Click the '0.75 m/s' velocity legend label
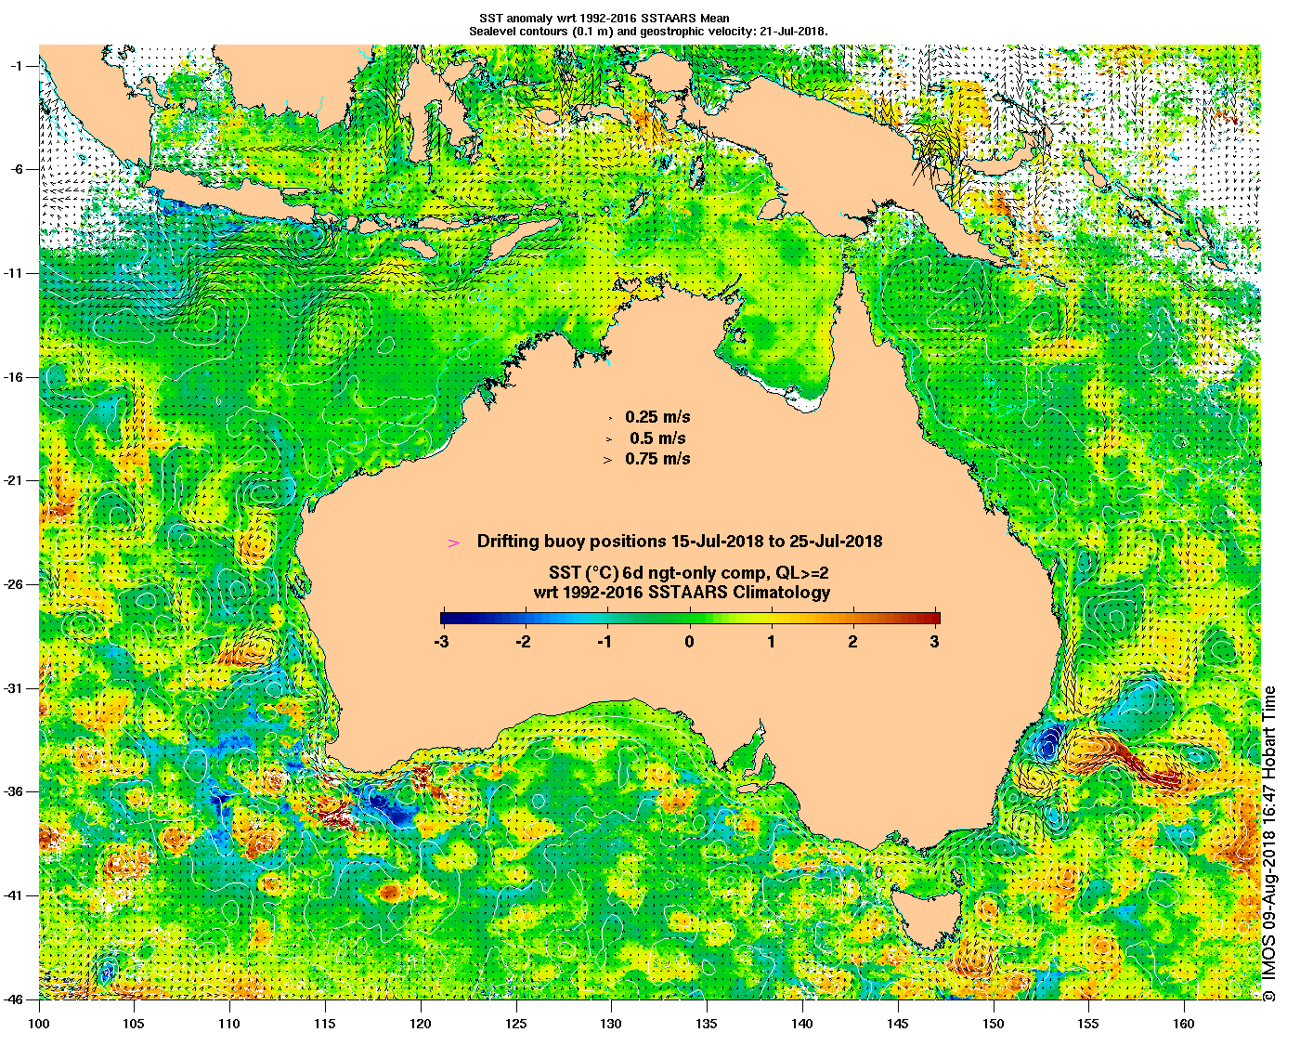This screenshot has height=1045, width=1300. 657,458
